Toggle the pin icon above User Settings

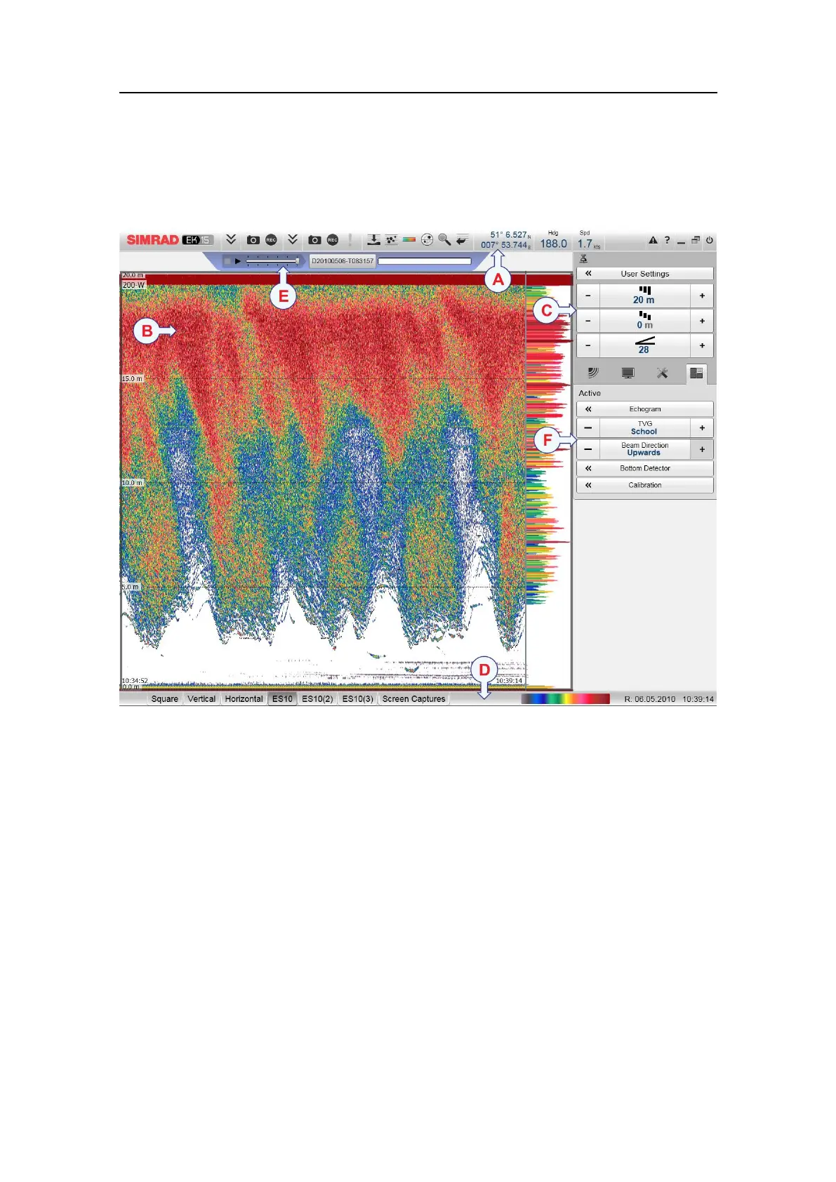tap(583, 259)
